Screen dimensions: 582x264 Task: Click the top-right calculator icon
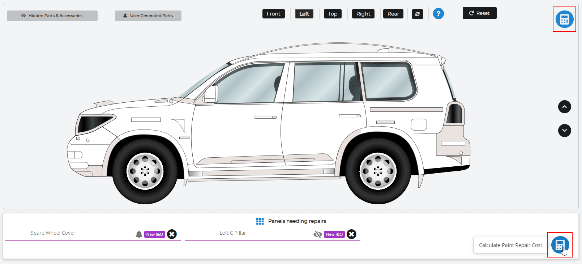pos(564,19)
